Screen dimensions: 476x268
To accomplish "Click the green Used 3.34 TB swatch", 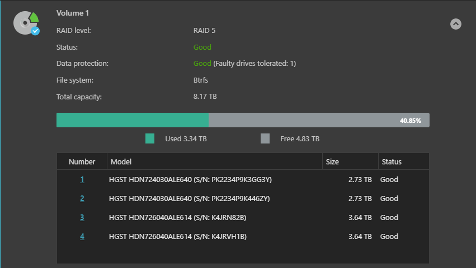I will (x=150, y=138).
